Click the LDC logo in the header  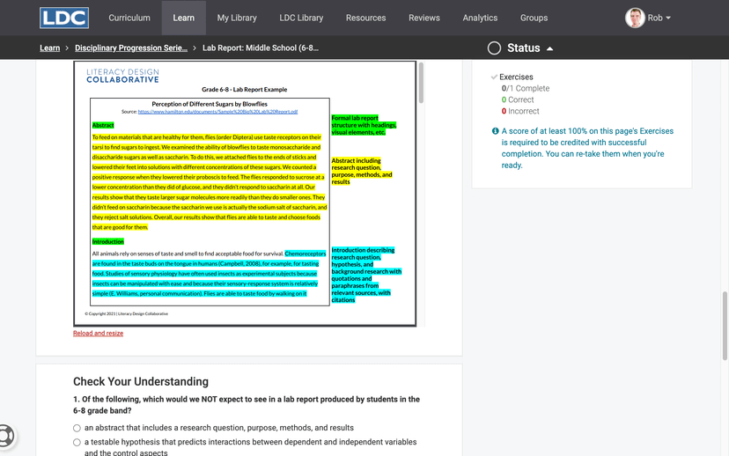(64, 18)
